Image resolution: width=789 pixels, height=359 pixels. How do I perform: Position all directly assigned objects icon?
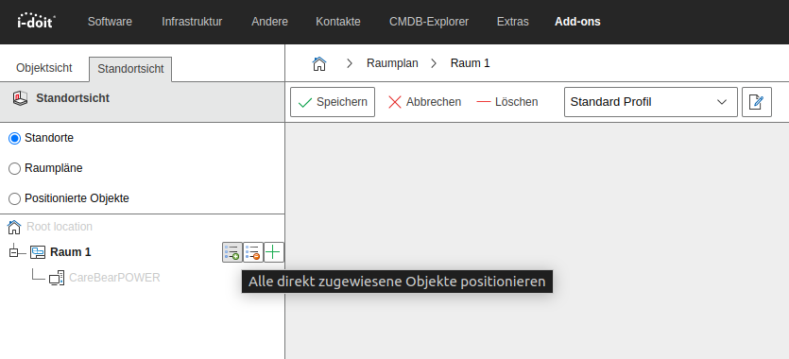click(232, 252)
